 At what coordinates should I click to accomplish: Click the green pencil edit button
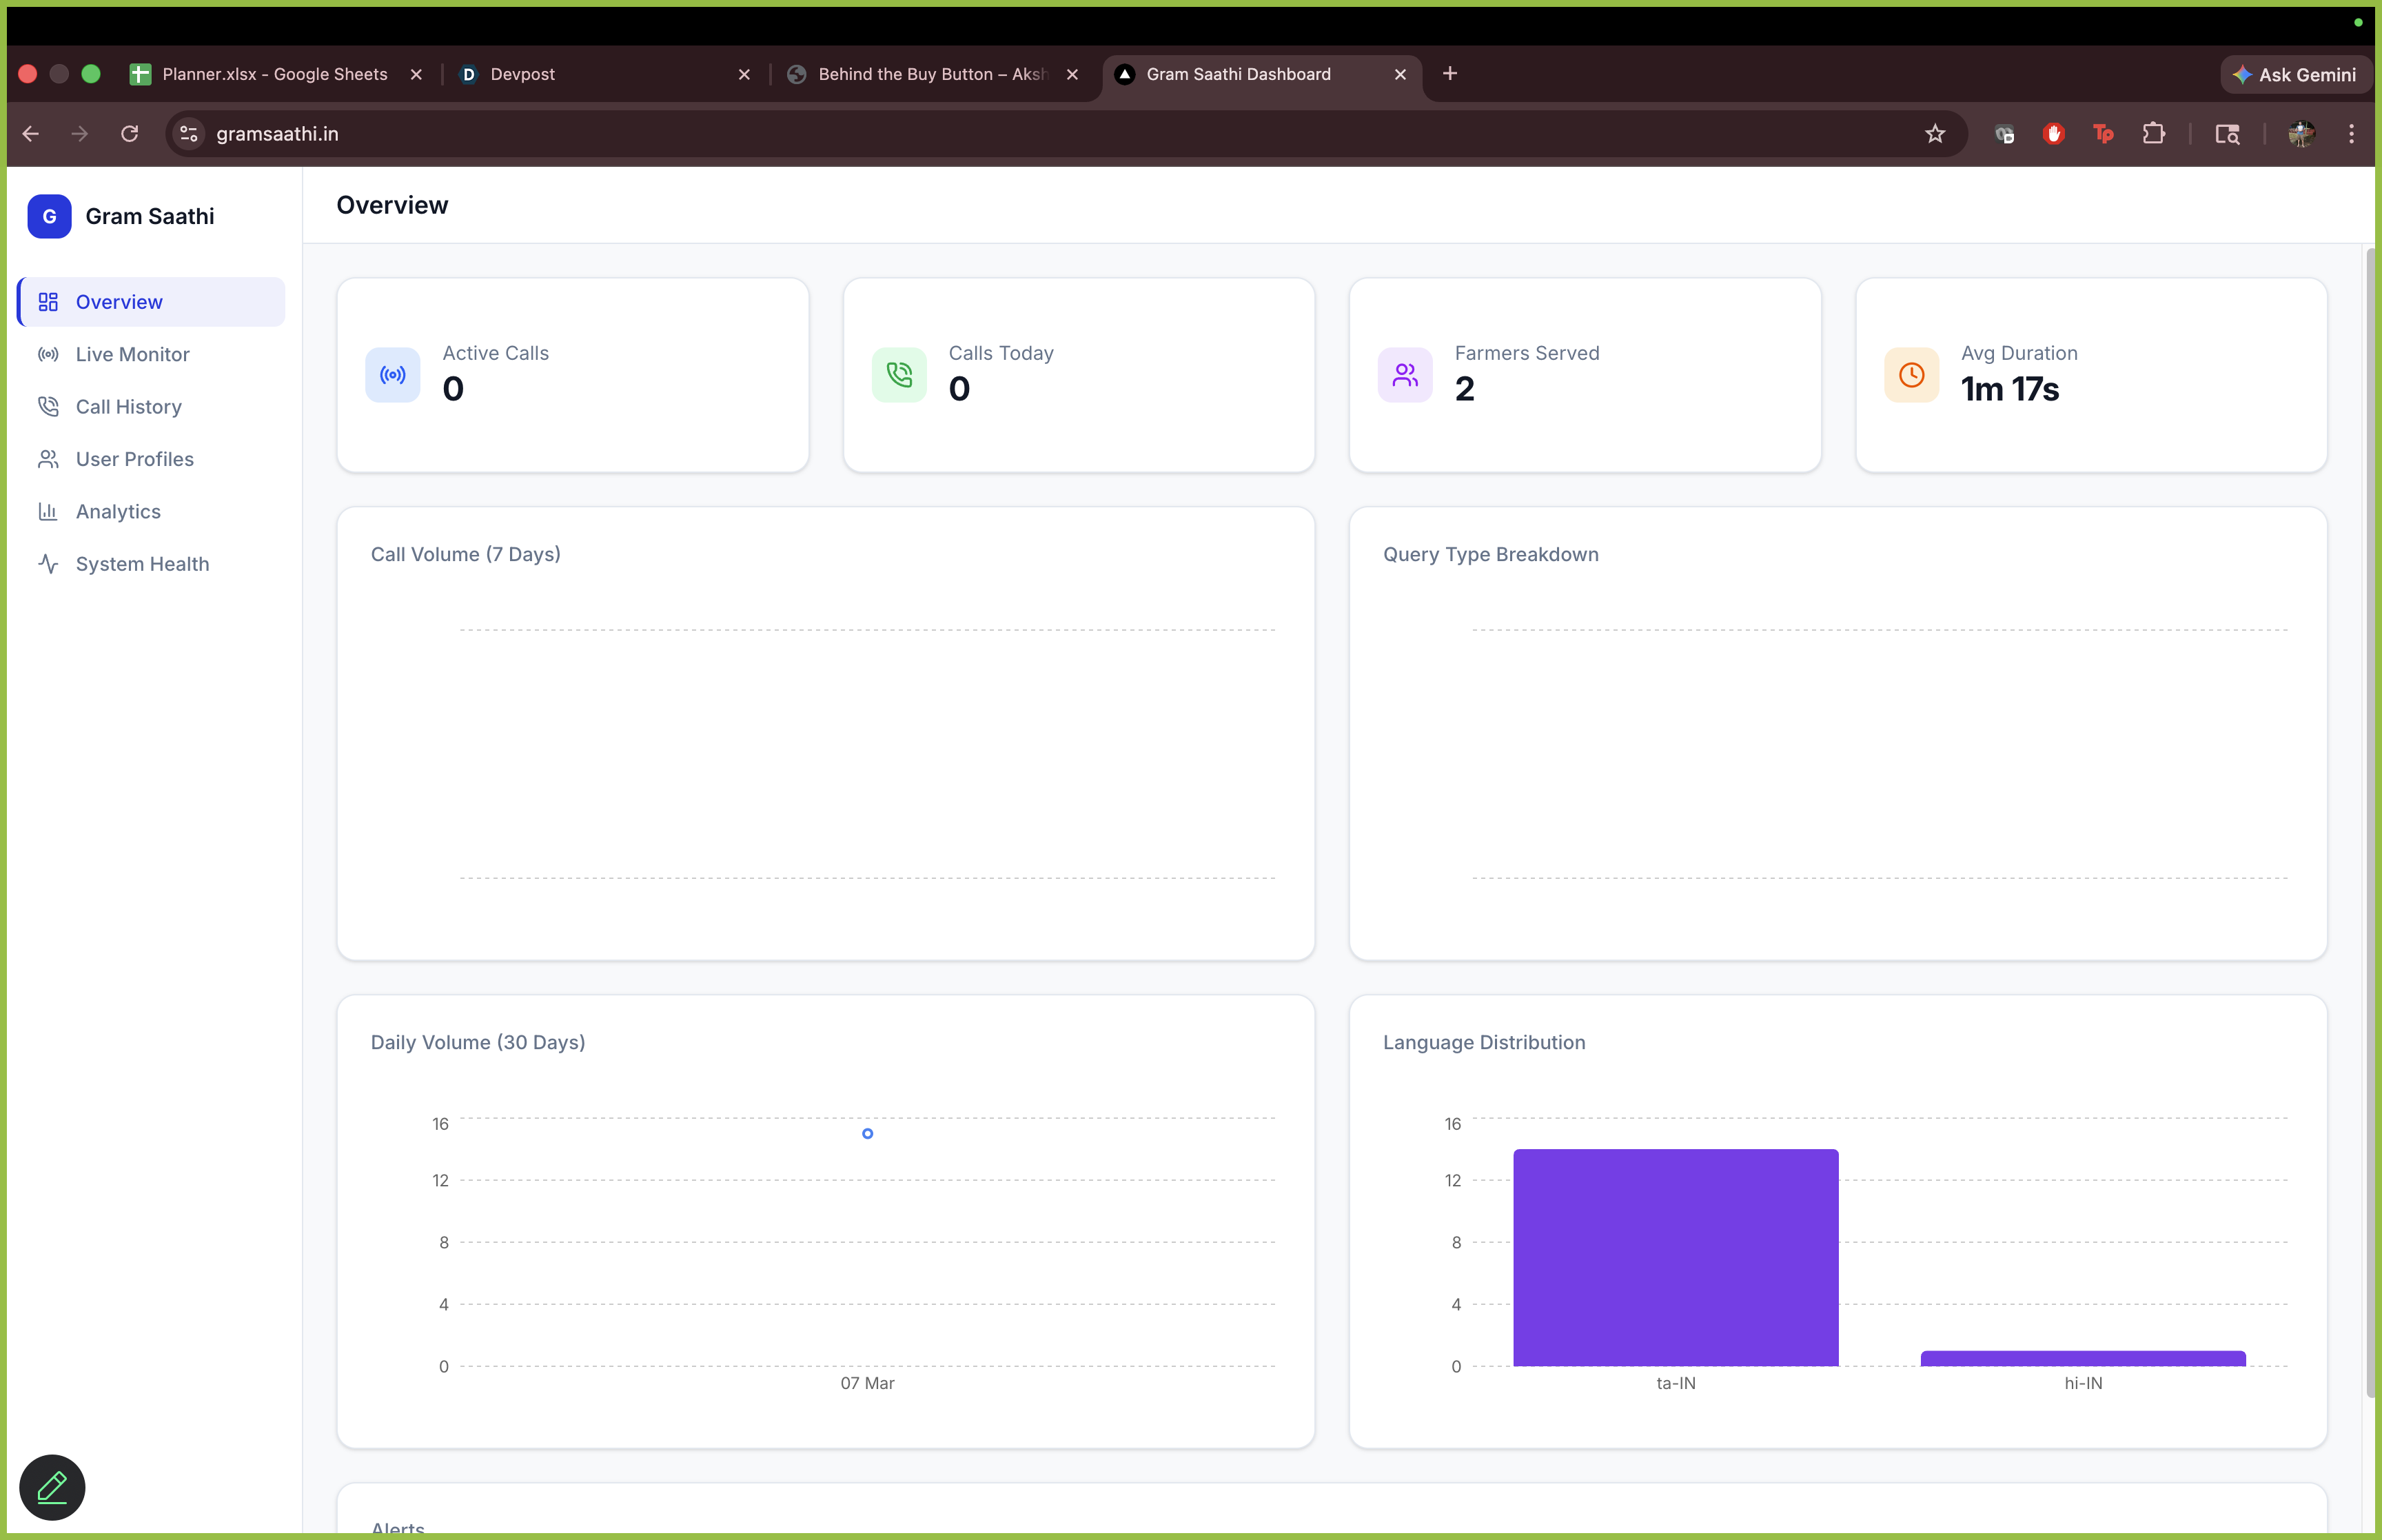pos(52,1487)
